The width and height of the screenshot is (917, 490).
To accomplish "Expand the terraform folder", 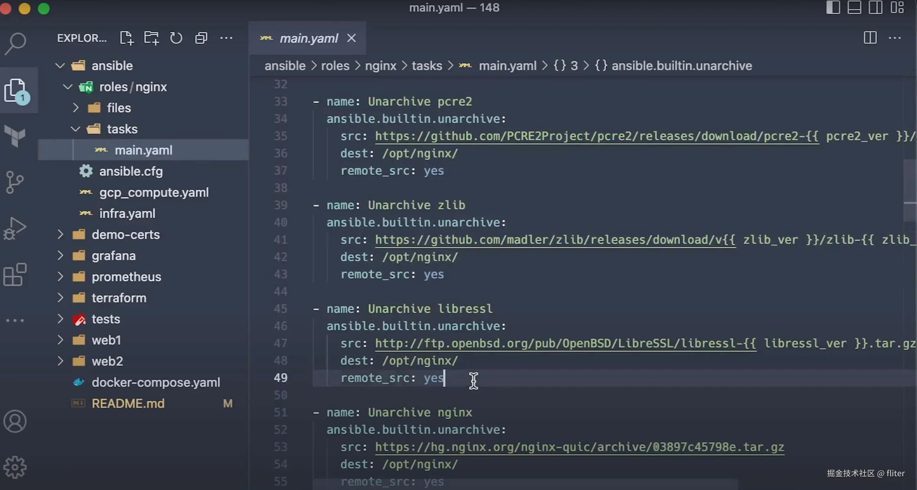I will 118,298.
